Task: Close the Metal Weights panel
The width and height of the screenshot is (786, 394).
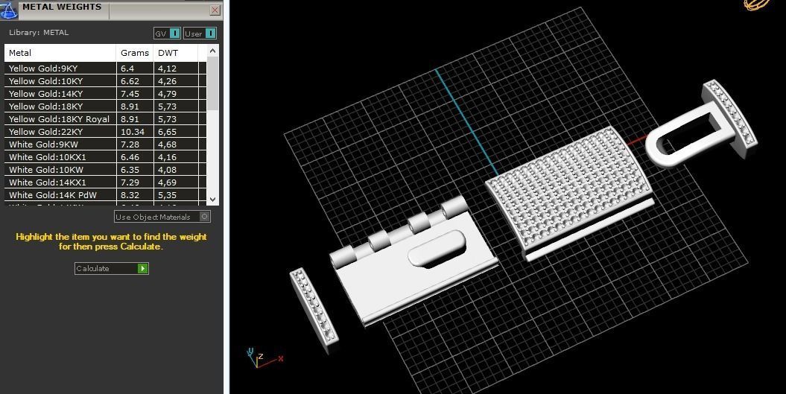Action: click(x=215, y=10)
